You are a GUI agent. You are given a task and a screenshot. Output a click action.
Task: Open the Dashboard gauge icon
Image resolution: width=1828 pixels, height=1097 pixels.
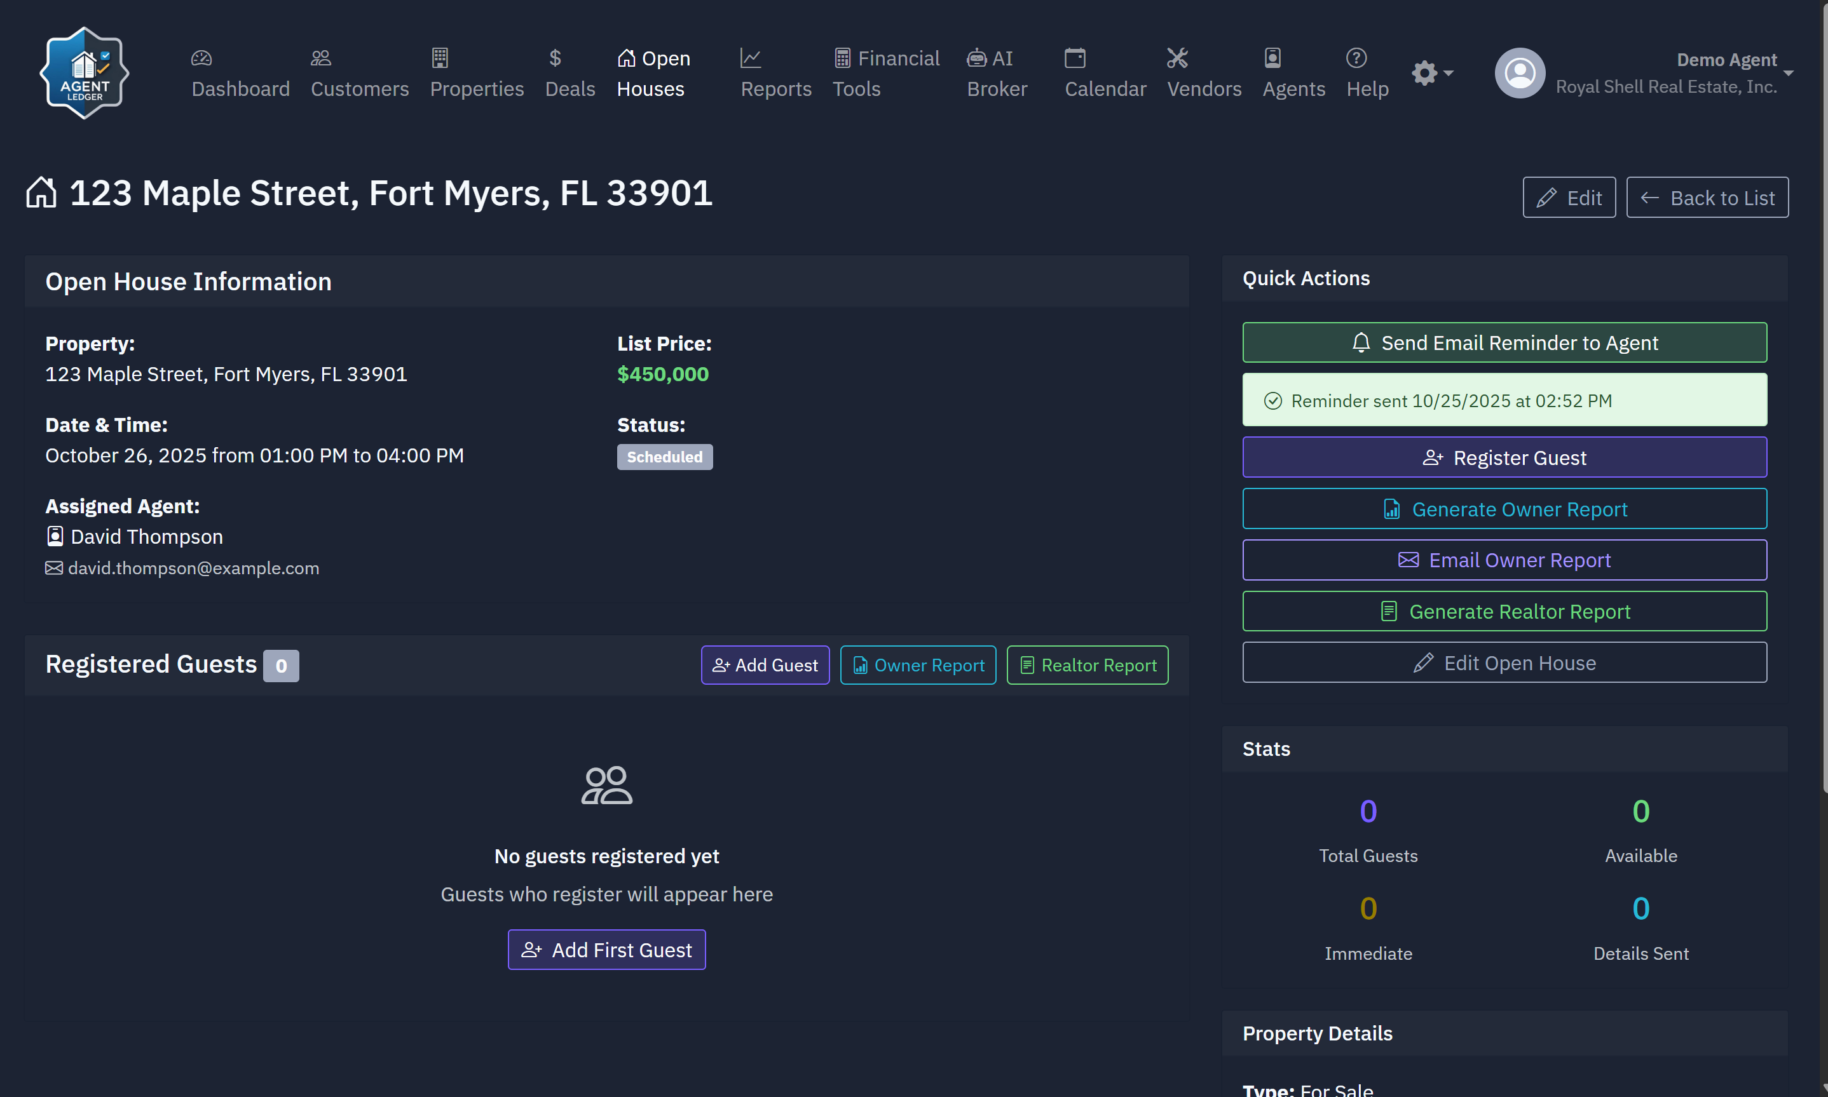[201, 58]
